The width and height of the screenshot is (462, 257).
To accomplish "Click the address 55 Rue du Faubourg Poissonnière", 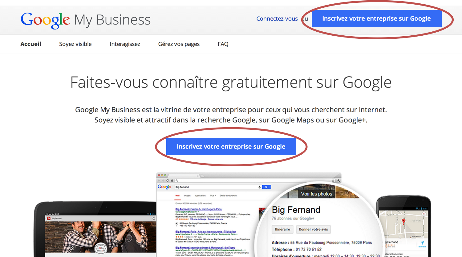I will click(x=331, y=243).
